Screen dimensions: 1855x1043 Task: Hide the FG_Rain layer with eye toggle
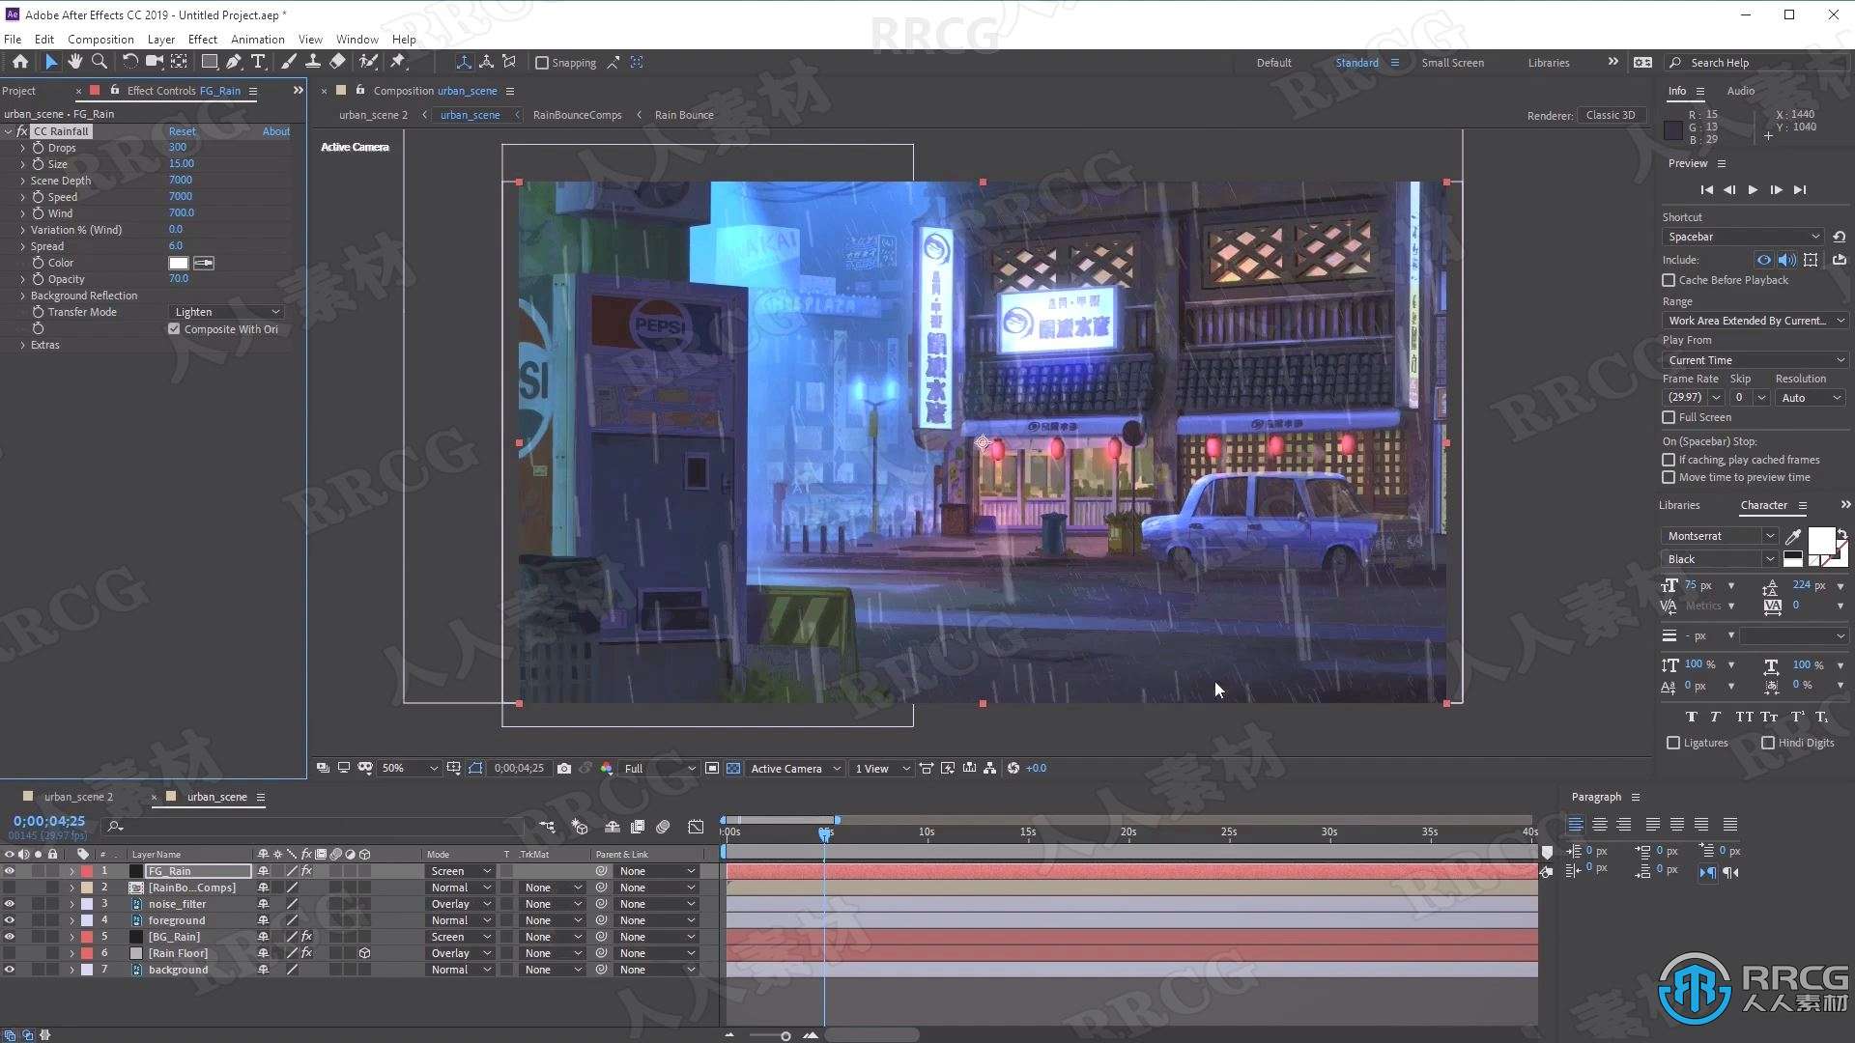point(10,871)
